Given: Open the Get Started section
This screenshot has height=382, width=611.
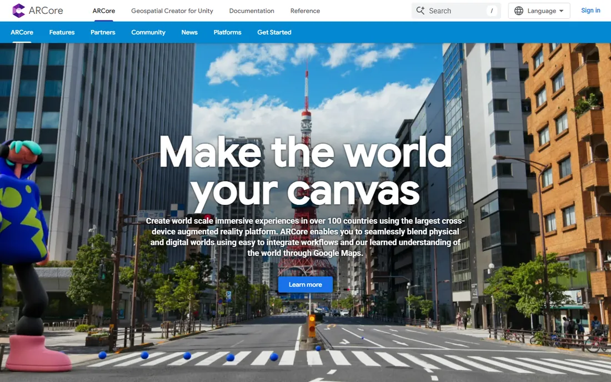Looking at the screenshot, I should (x=274, y=32).
